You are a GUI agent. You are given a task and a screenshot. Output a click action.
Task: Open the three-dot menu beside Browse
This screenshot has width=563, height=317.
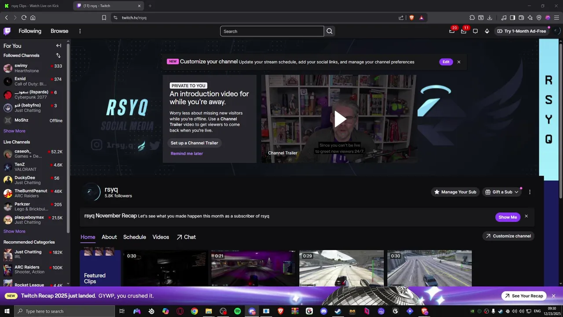pos(80,31)
